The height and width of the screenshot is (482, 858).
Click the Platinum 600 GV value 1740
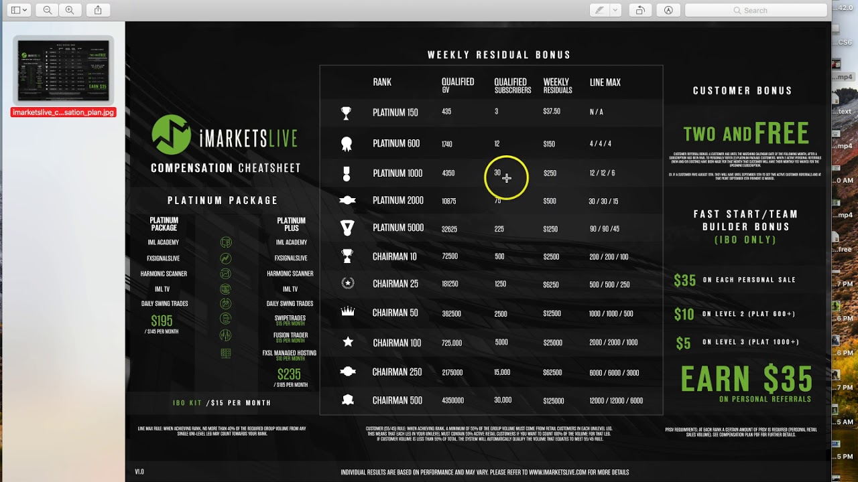[x=447, y=144]
